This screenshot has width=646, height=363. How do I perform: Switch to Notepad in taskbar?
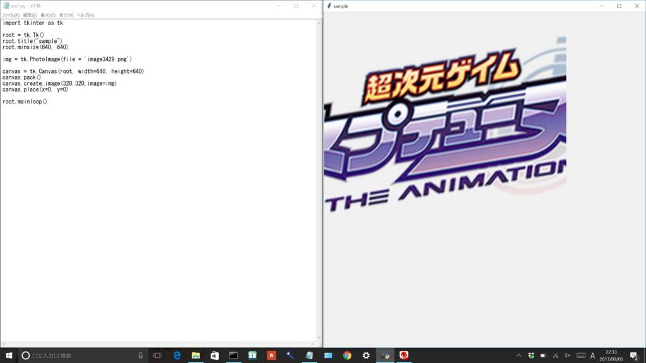309,355
